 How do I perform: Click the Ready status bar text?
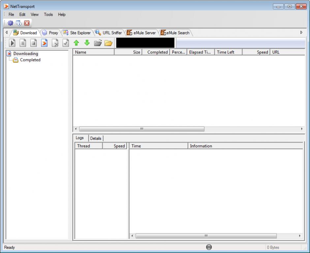(x=10, y=247)
